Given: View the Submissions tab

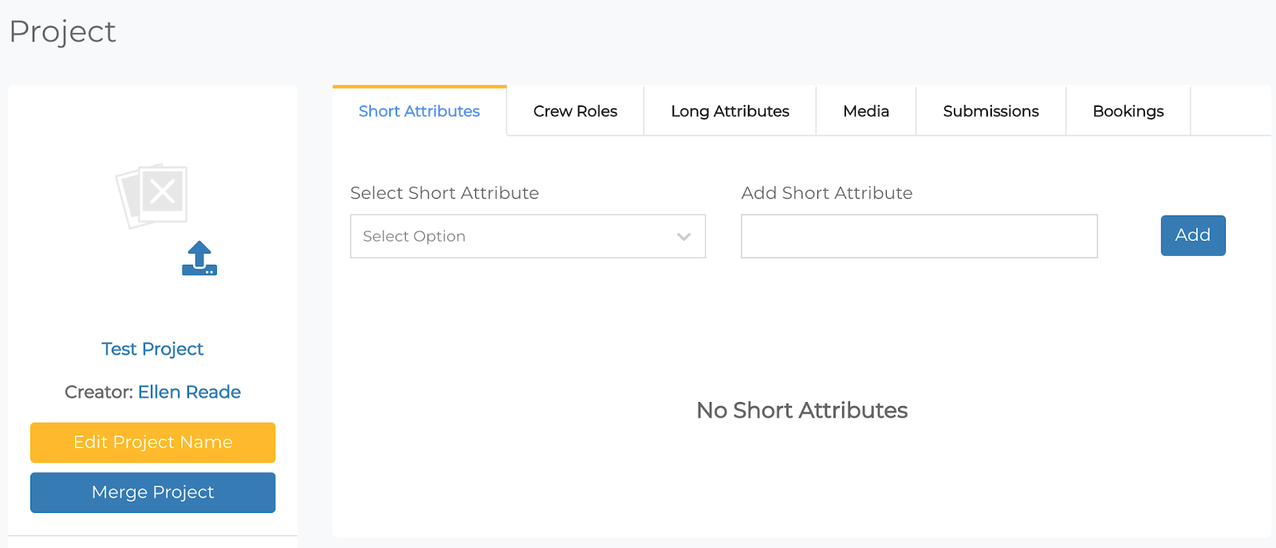Looking at the screenshot, I should 990,112.
